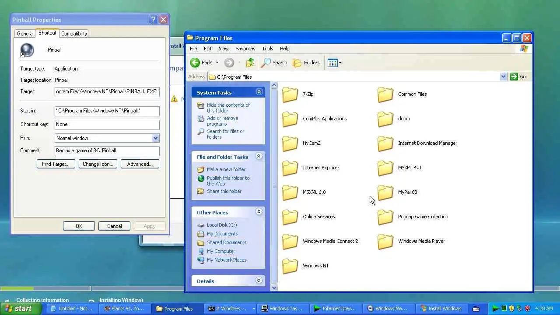Click the Target path input field
Screen dimensions: 560x315
[107, 91]
